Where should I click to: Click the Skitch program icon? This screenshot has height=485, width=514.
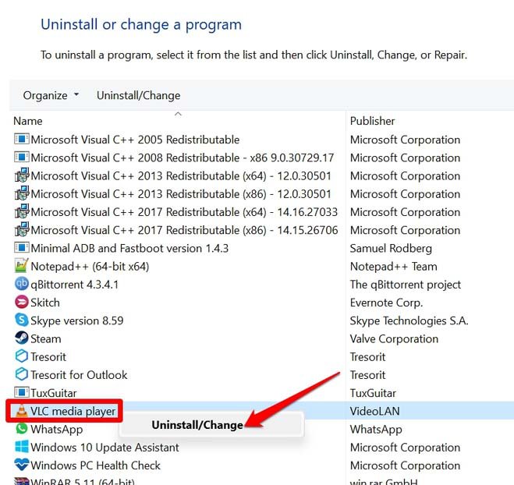(x=22, y=302)
